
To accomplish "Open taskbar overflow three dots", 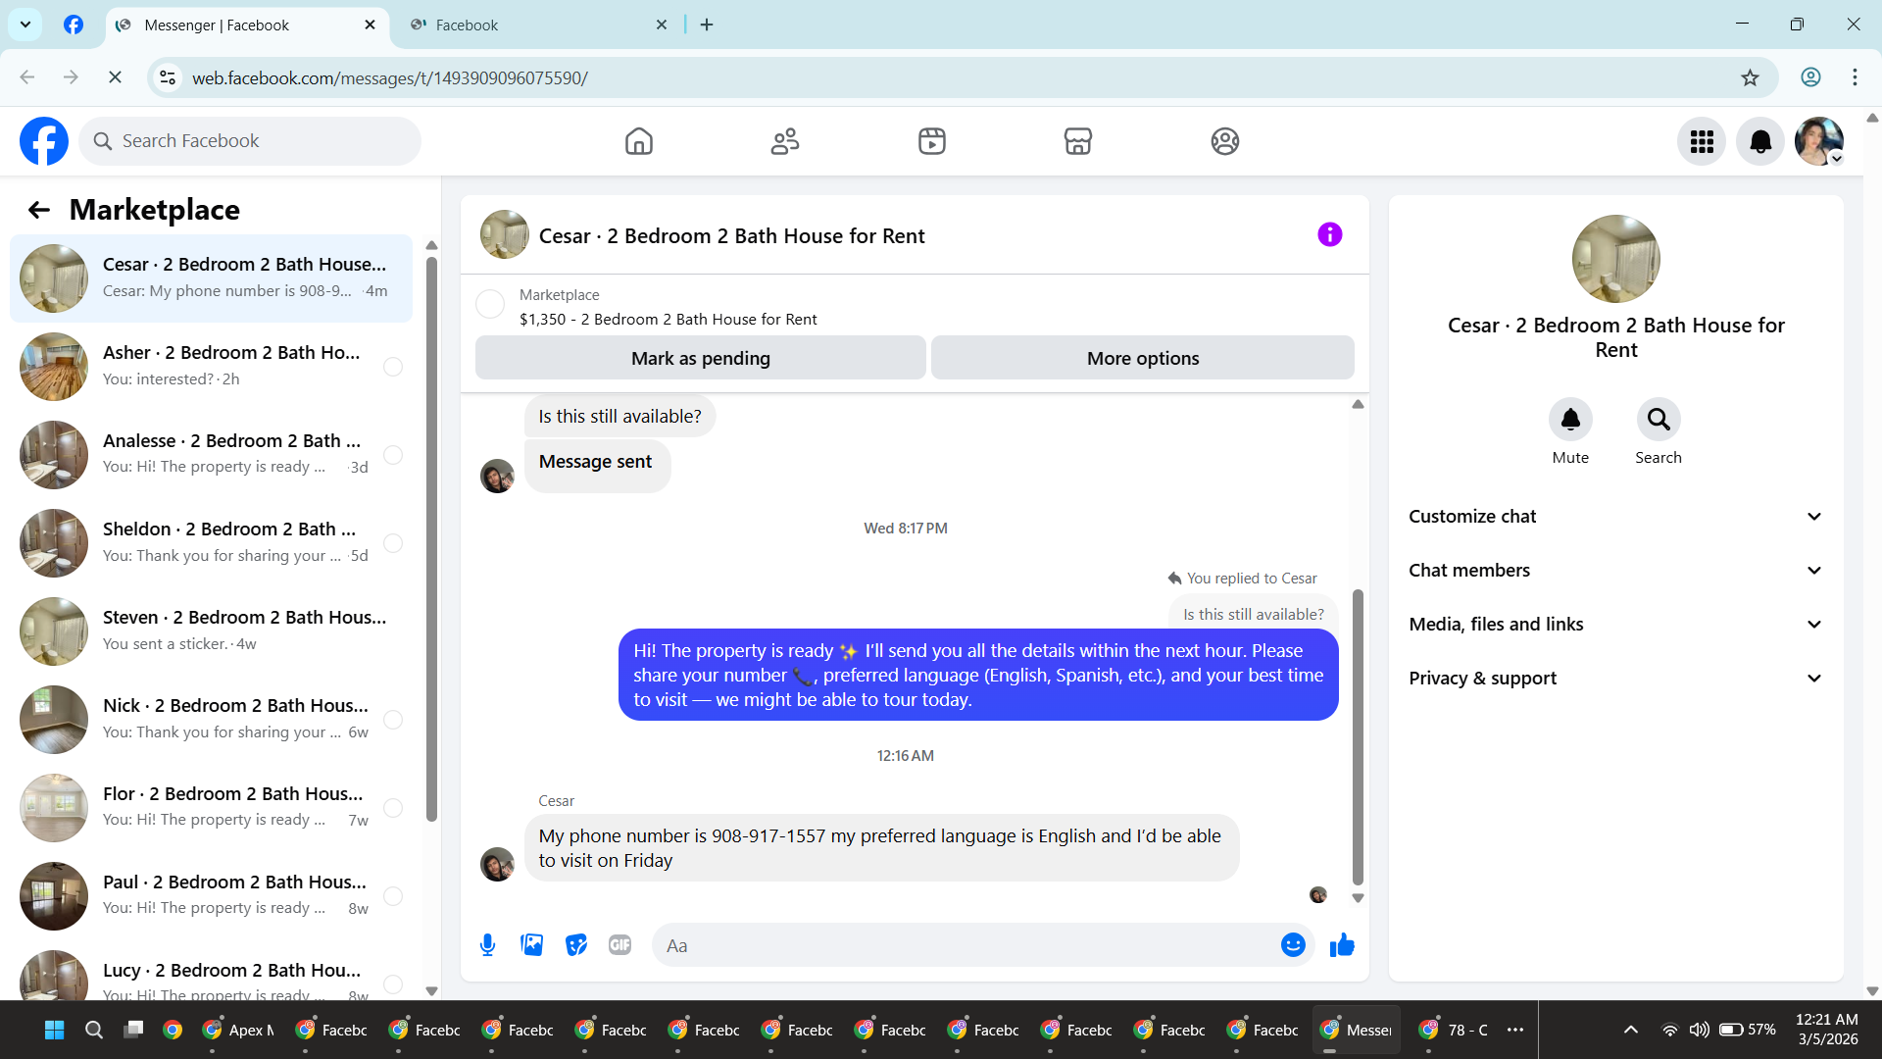I will click(1515, 1030).
